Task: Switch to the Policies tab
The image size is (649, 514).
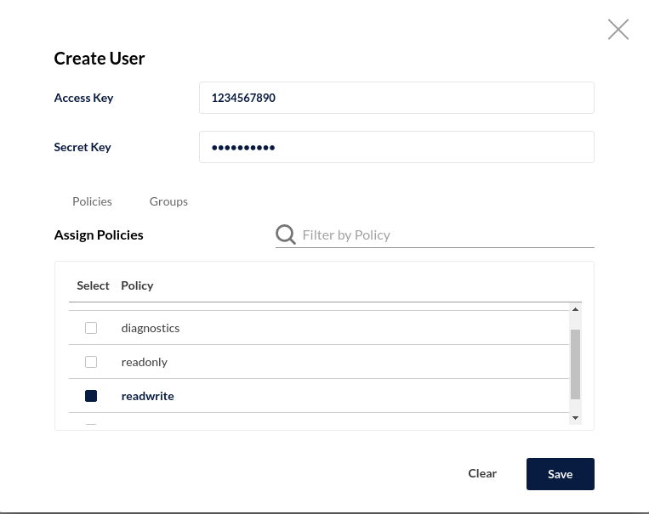Action: 92,201
